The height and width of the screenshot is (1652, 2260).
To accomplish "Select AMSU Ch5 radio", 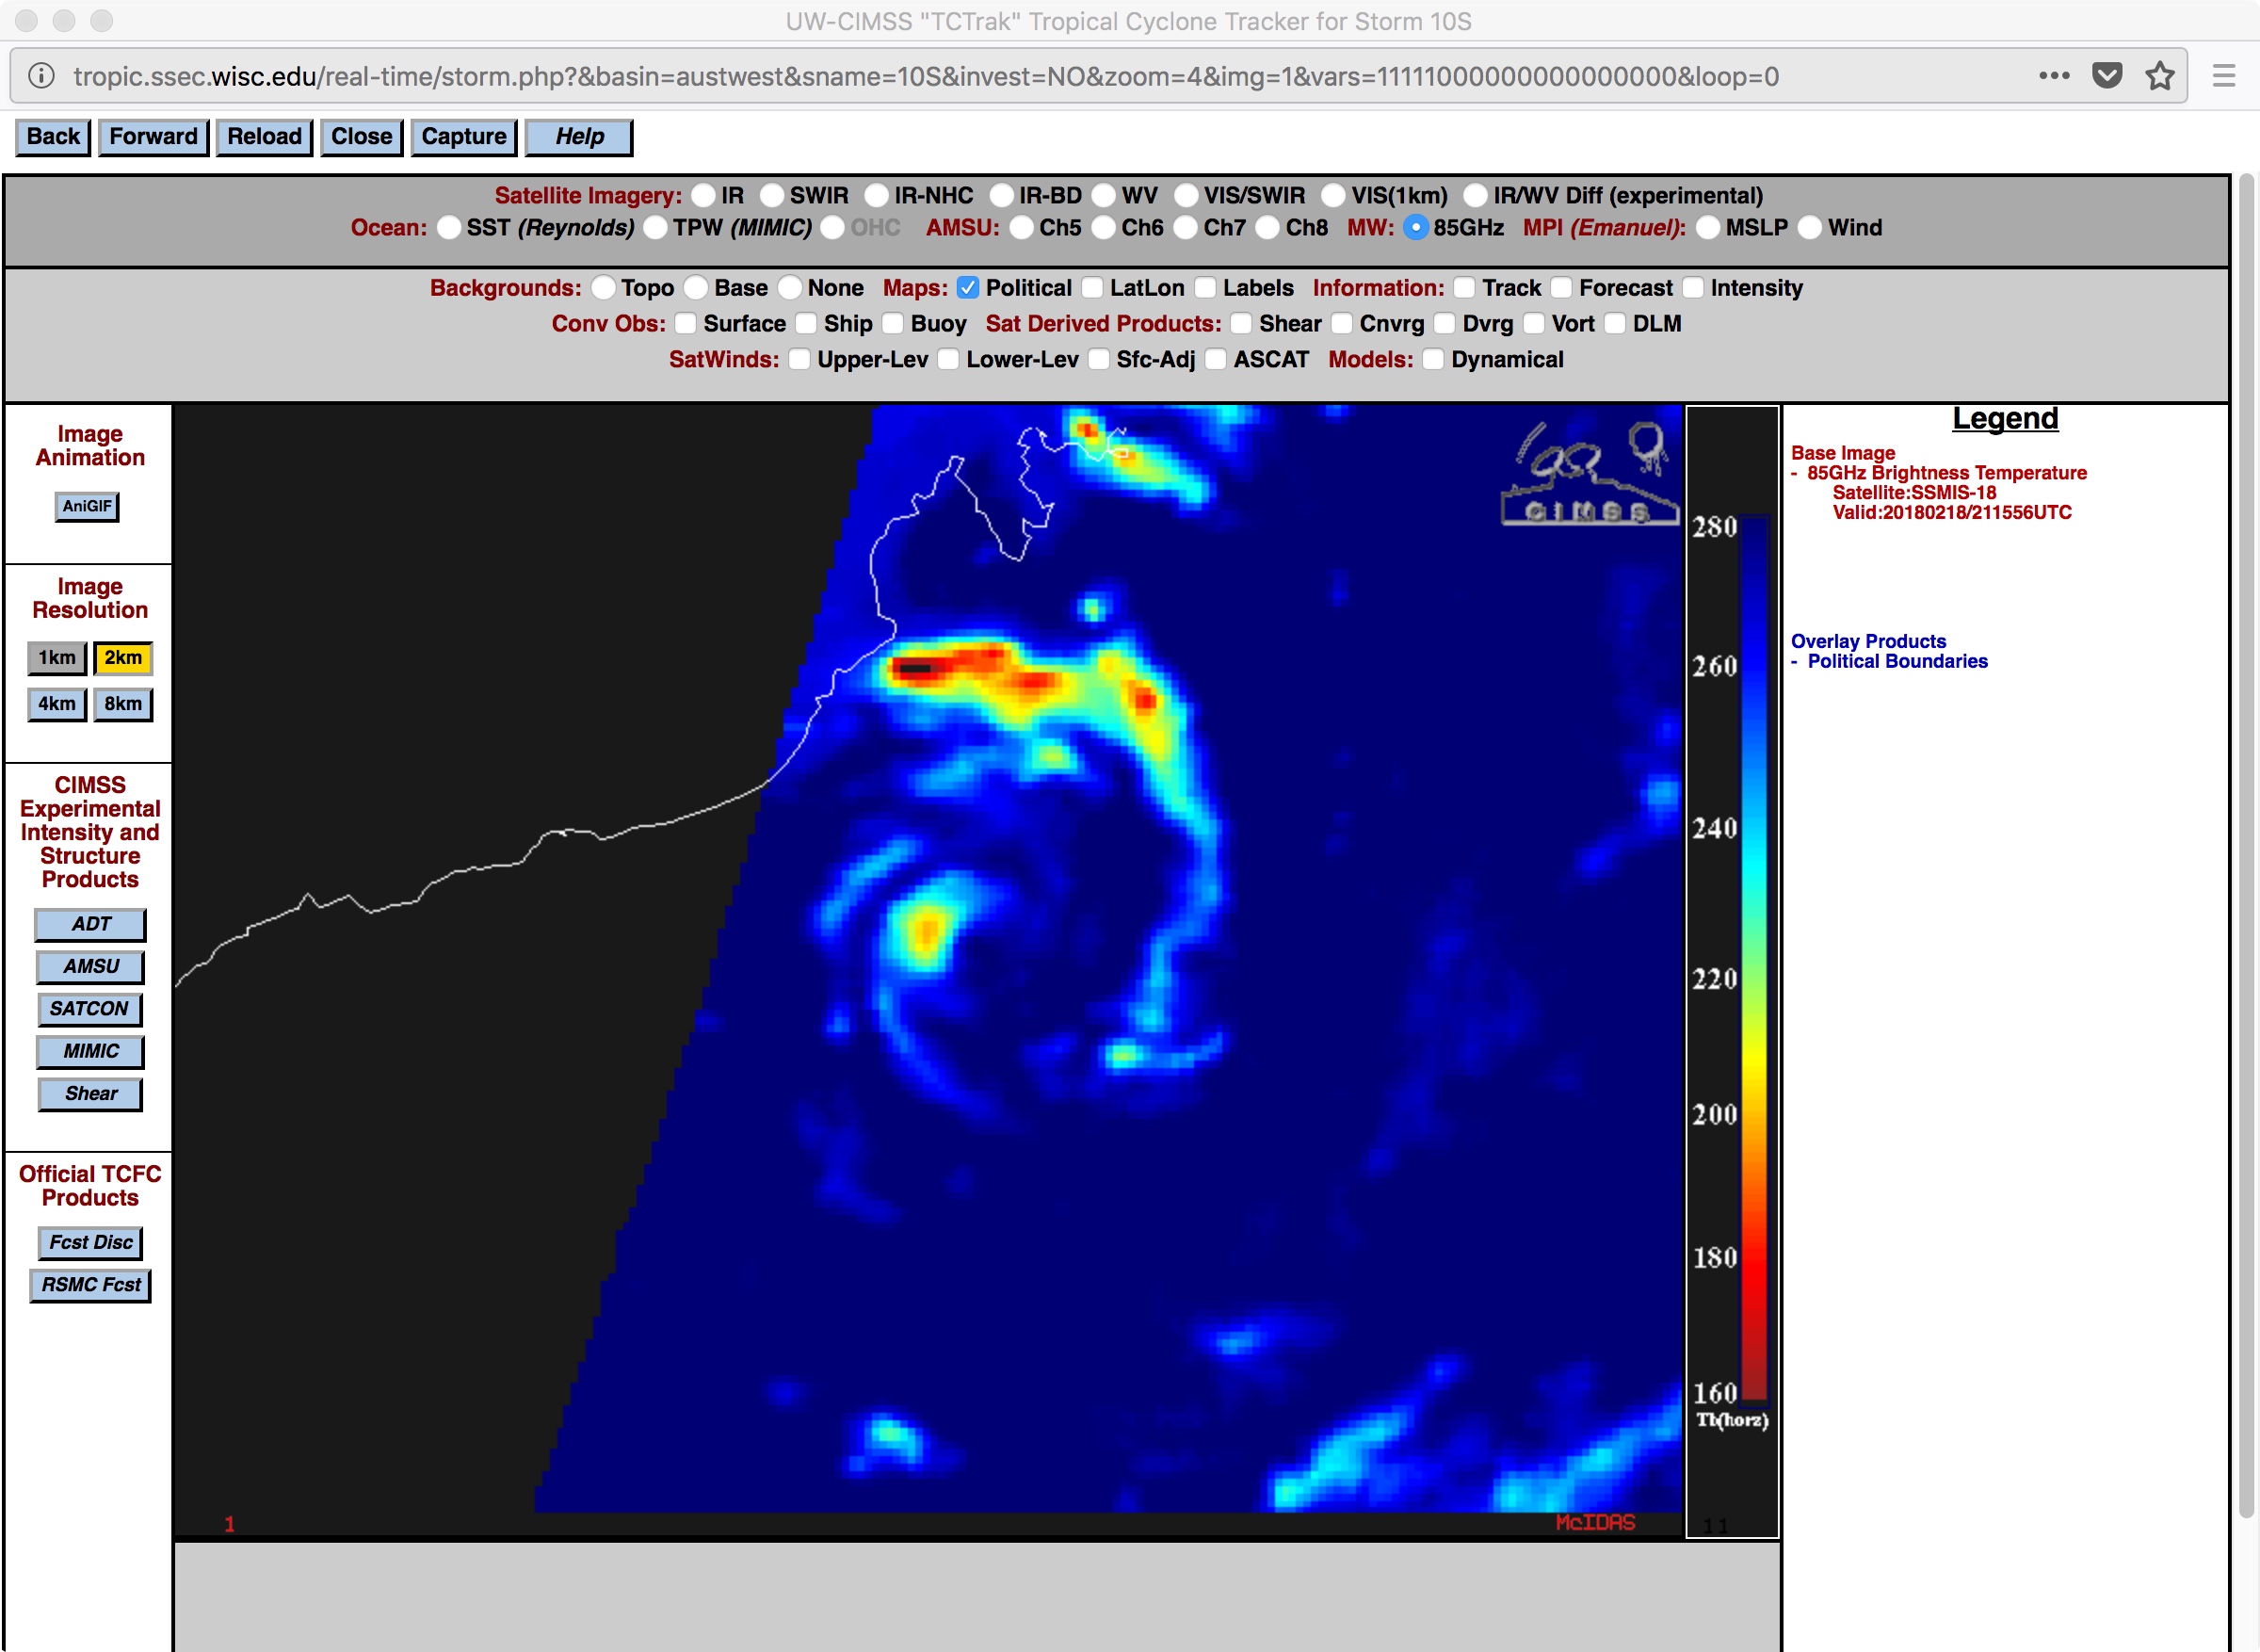I will 1022,228.
